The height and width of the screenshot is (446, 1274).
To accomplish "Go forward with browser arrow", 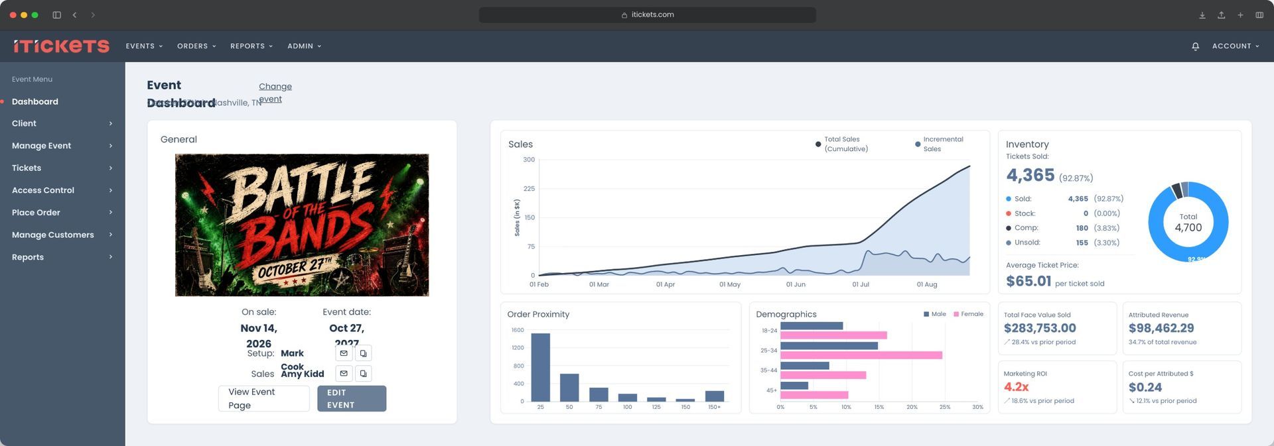I will (x=93, y=15).
